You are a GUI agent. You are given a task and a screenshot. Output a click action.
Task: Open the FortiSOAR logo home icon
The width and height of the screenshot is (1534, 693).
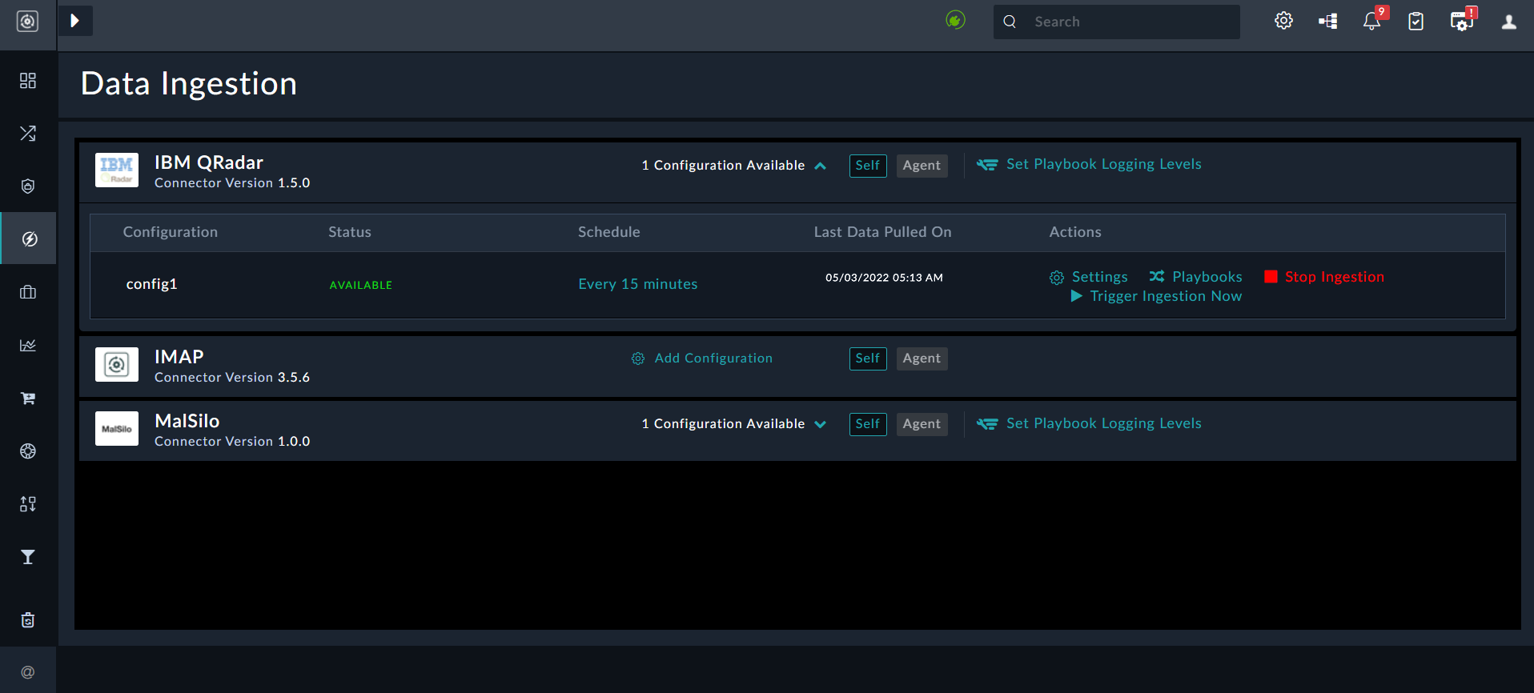tap(27, 22)
